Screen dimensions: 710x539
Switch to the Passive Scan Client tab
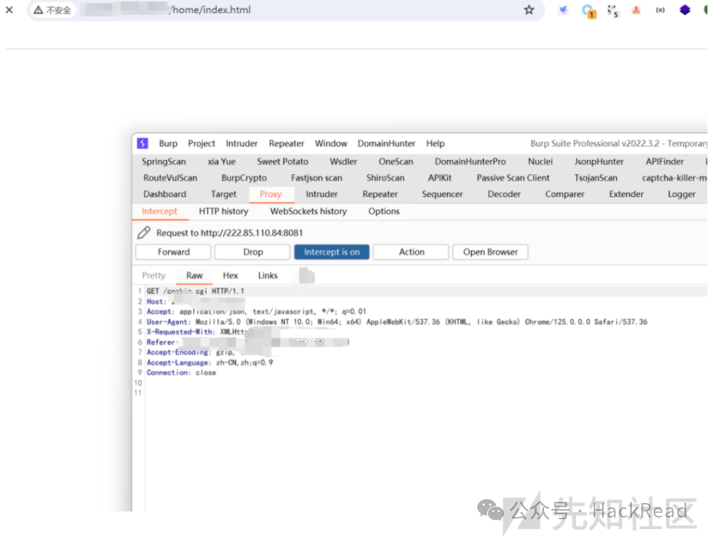513,178
